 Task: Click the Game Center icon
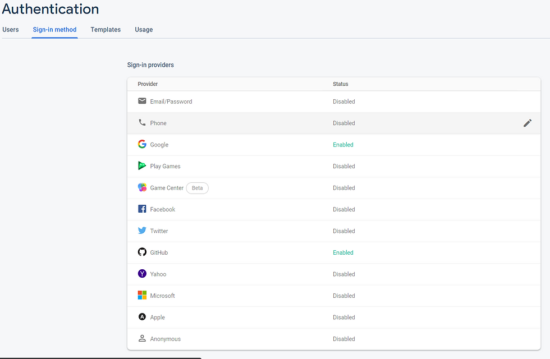(142, 187)
